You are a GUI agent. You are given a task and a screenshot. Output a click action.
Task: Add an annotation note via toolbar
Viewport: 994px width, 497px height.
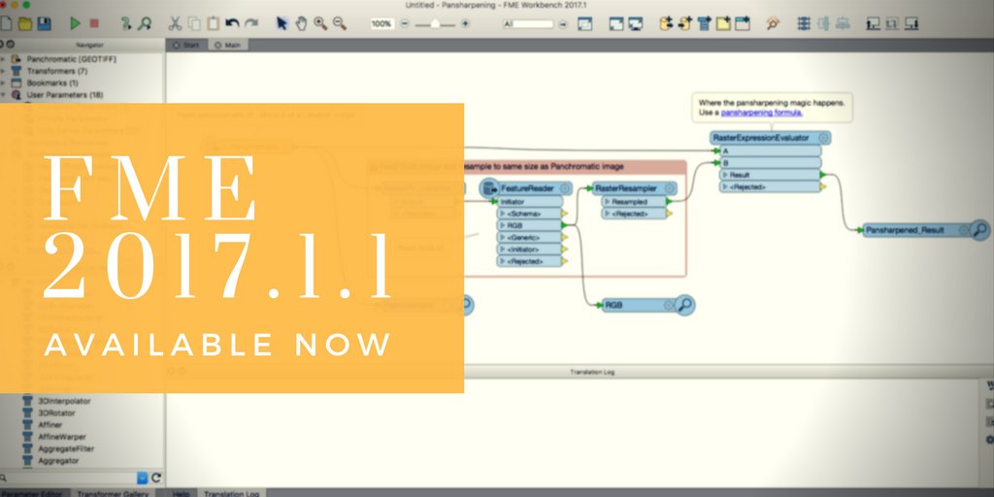point(723,24)
